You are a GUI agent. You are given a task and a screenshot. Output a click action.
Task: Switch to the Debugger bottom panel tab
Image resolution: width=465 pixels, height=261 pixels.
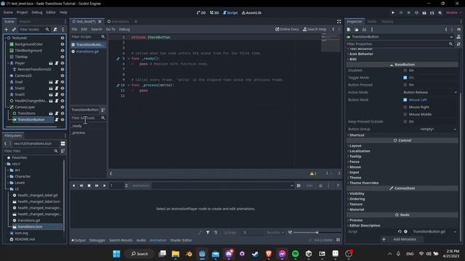(97, 240)
